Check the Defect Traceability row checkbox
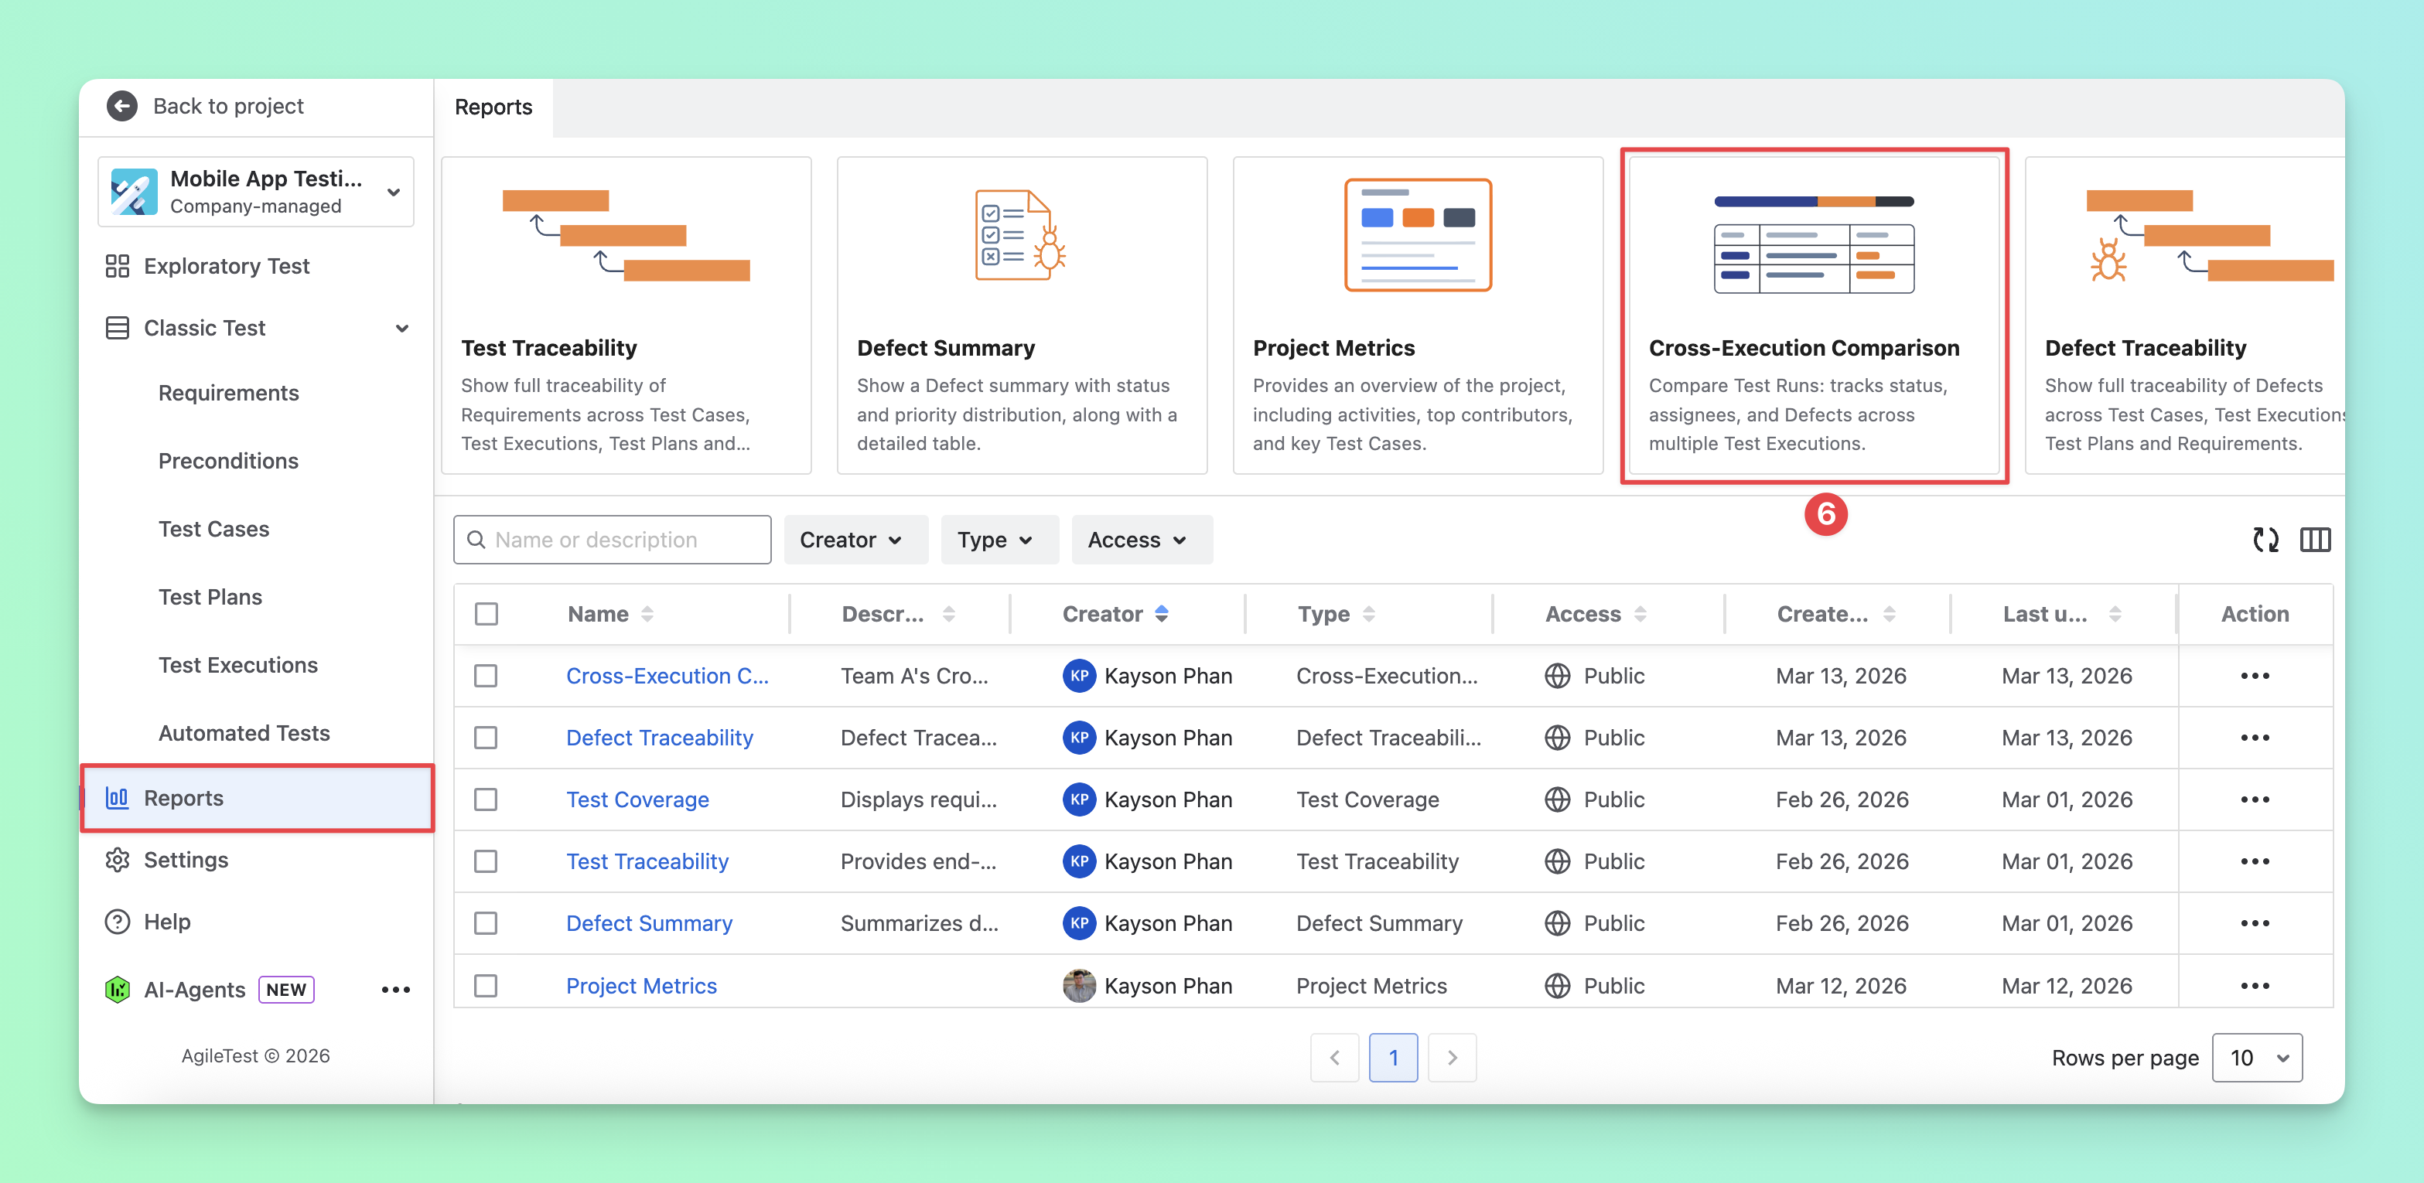2424x1183 pixels. (486, 738)
